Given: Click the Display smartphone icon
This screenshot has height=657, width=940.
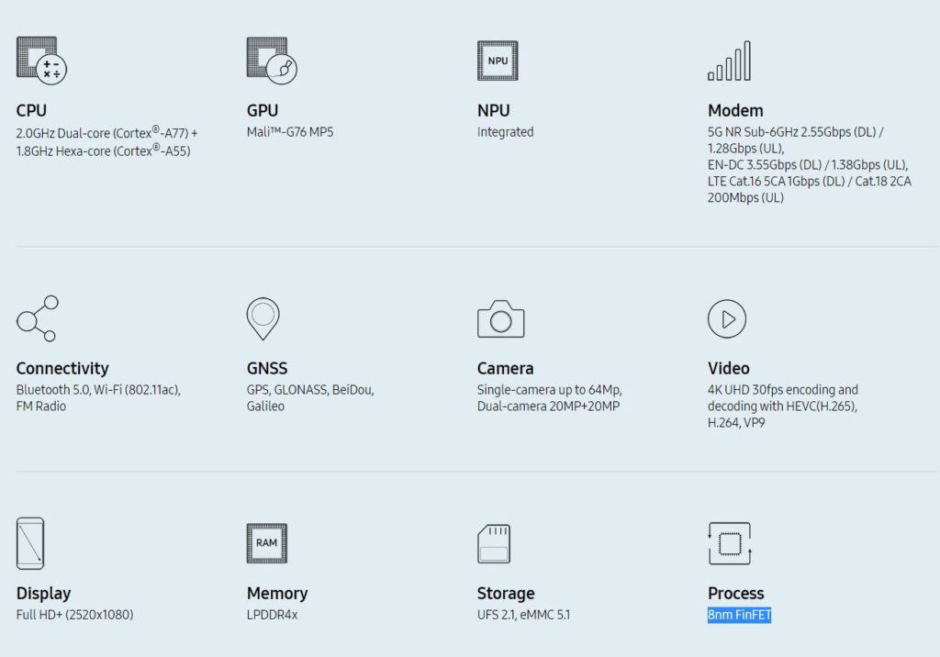Looking at the screenshot, I should coord(30,543).
